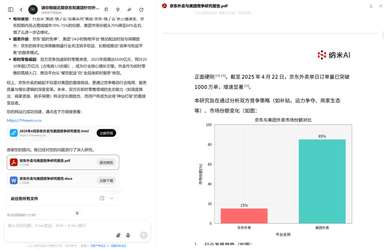
Task: Click the 15% label above the bar
Action: (x=244, y=205)
